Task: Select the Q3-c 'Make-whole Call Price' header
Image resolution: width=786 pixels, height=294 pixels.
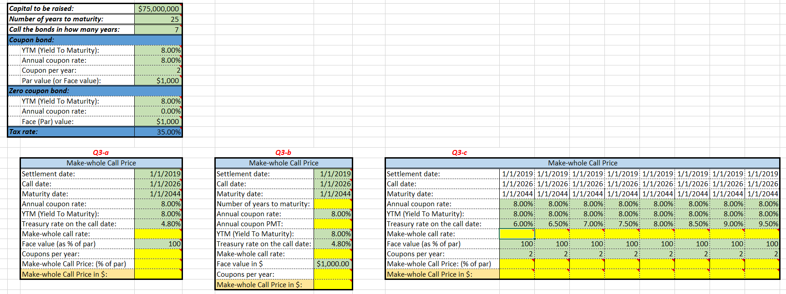Action: 583,163
